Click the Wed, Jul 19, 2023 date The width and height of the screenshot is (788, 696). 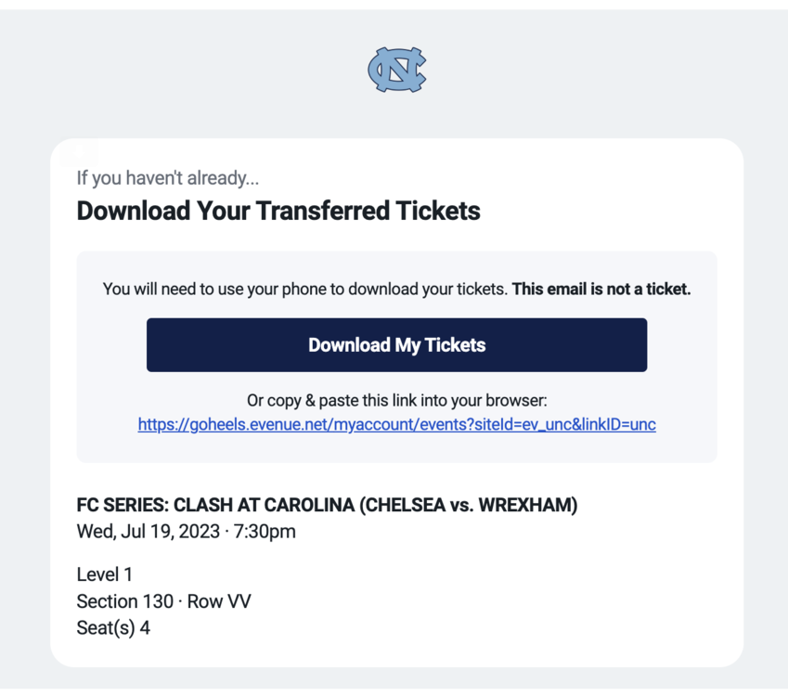point(148,532)
